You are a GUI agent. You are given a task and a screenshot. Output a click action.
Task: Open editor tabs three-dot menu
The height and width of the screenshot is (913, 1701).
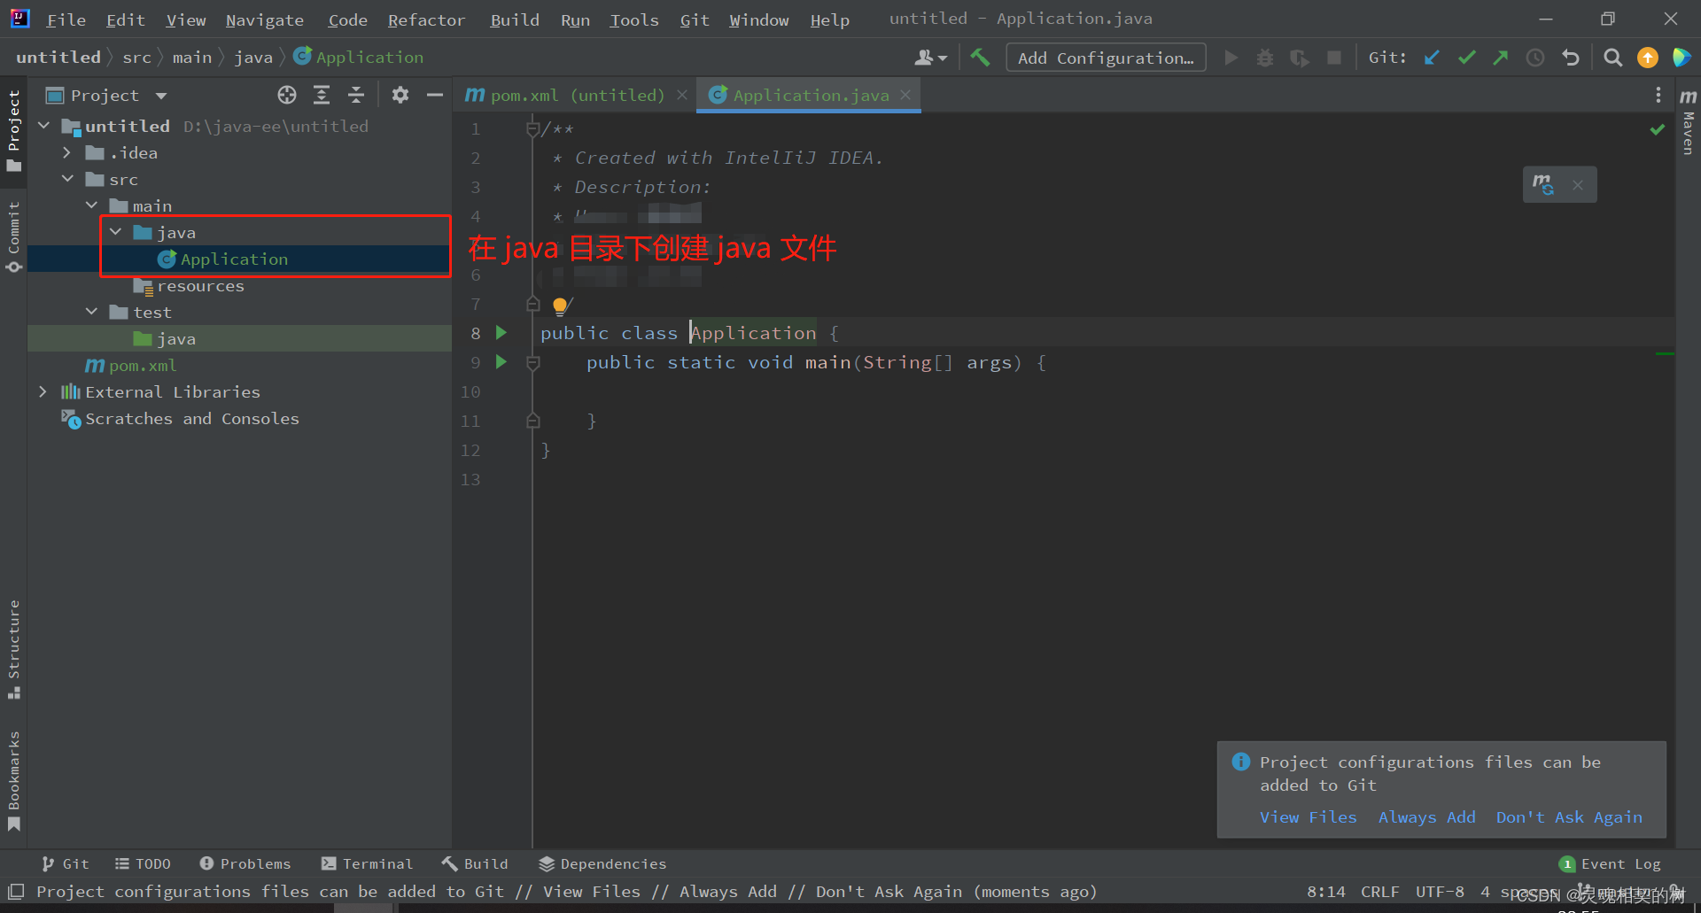coord(1658,95)
